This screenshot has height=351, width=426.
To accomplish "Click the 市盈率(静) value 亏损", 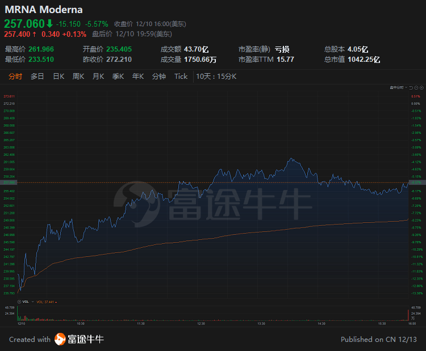I will [282, 49].
